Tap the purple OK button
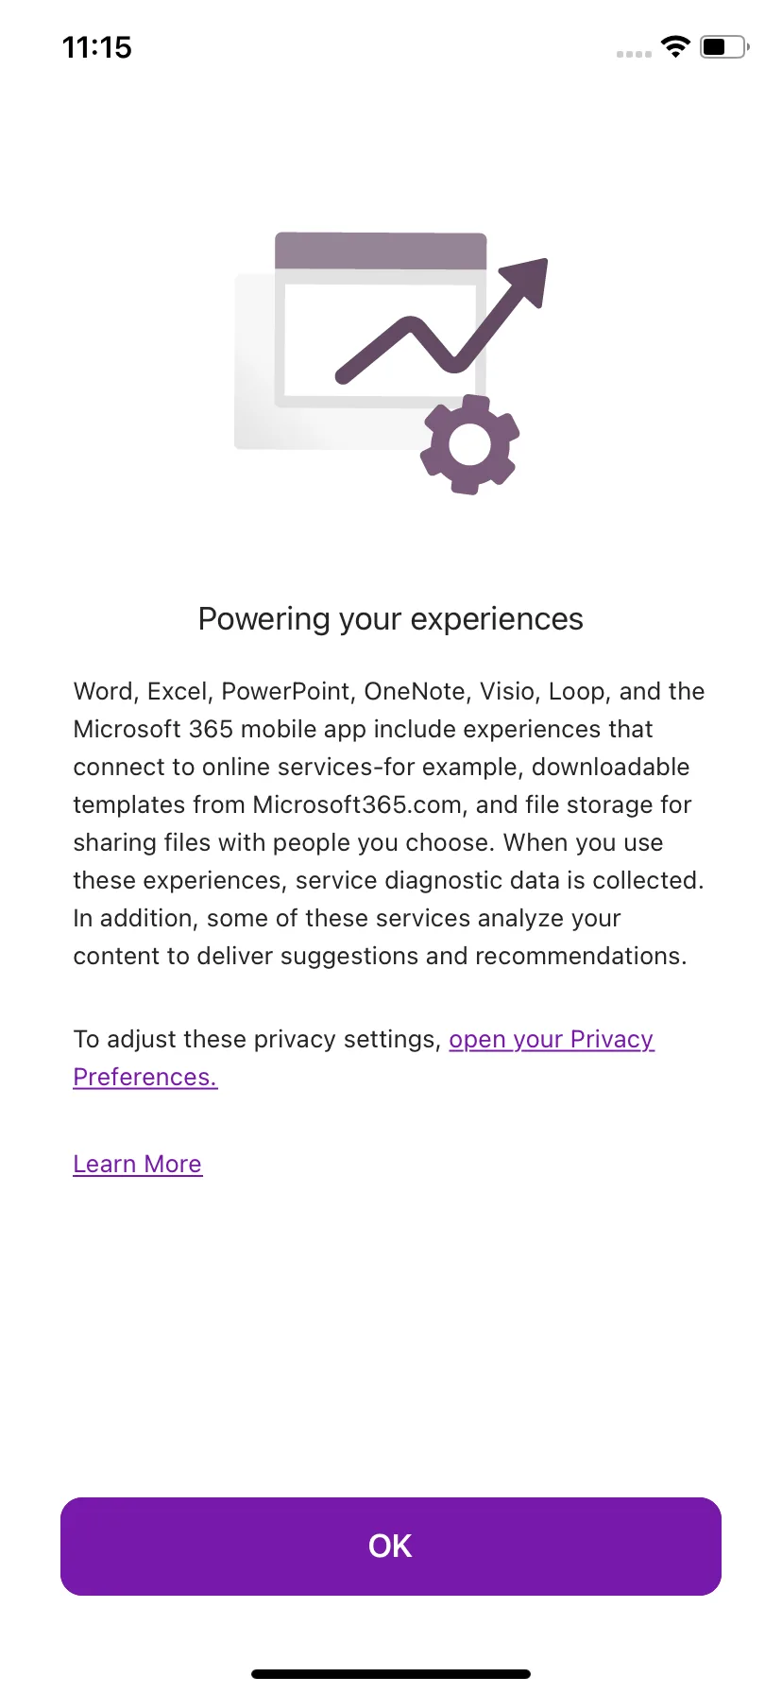Image resolution: width=782 pixels, height=1694 pixels. (x=391, y=1546)
